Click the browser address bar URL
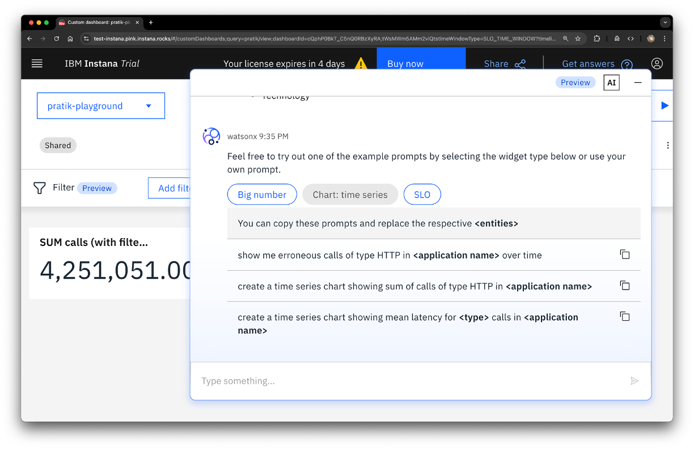The width and height of the screenshot is (694, 450). click(x=325, y=39)
